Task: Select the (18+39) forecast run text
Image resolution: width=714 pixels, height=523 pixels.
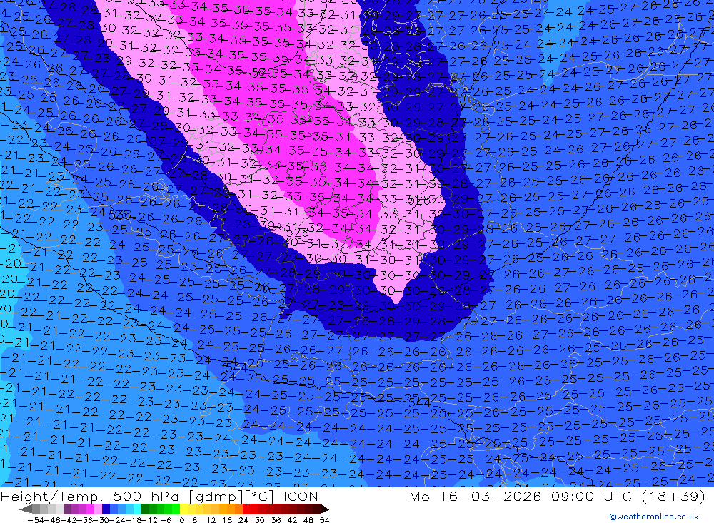Action: pos(673,496)
